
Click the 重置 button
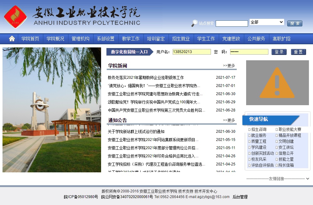click(298, 52)
